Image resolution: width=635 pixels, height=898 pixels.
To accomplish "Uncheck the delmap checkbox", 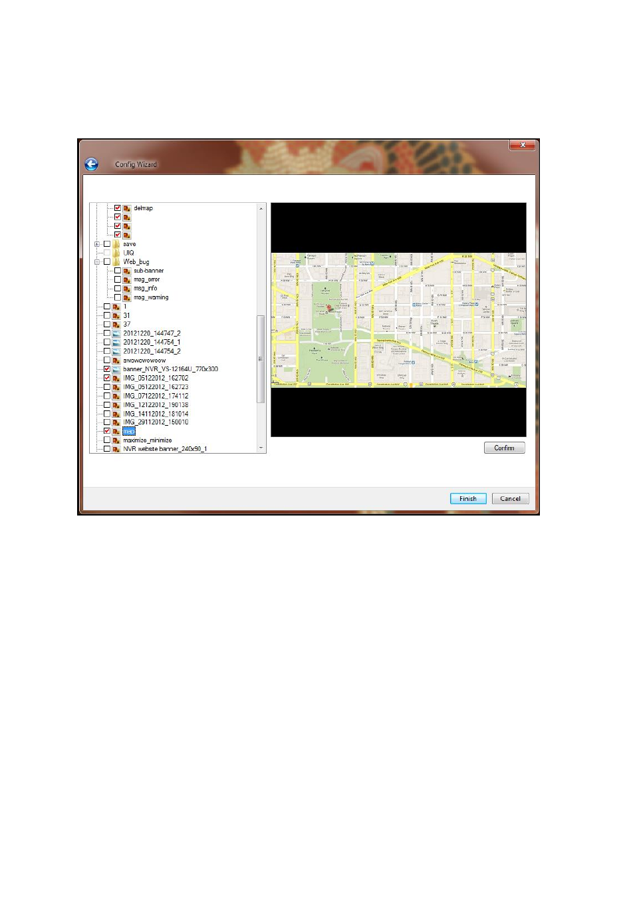I will pos(118,208).
